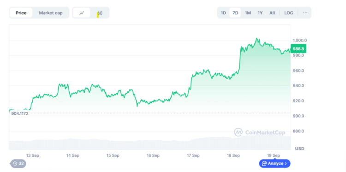Click the 18 Sep date label

pos(233,155)
